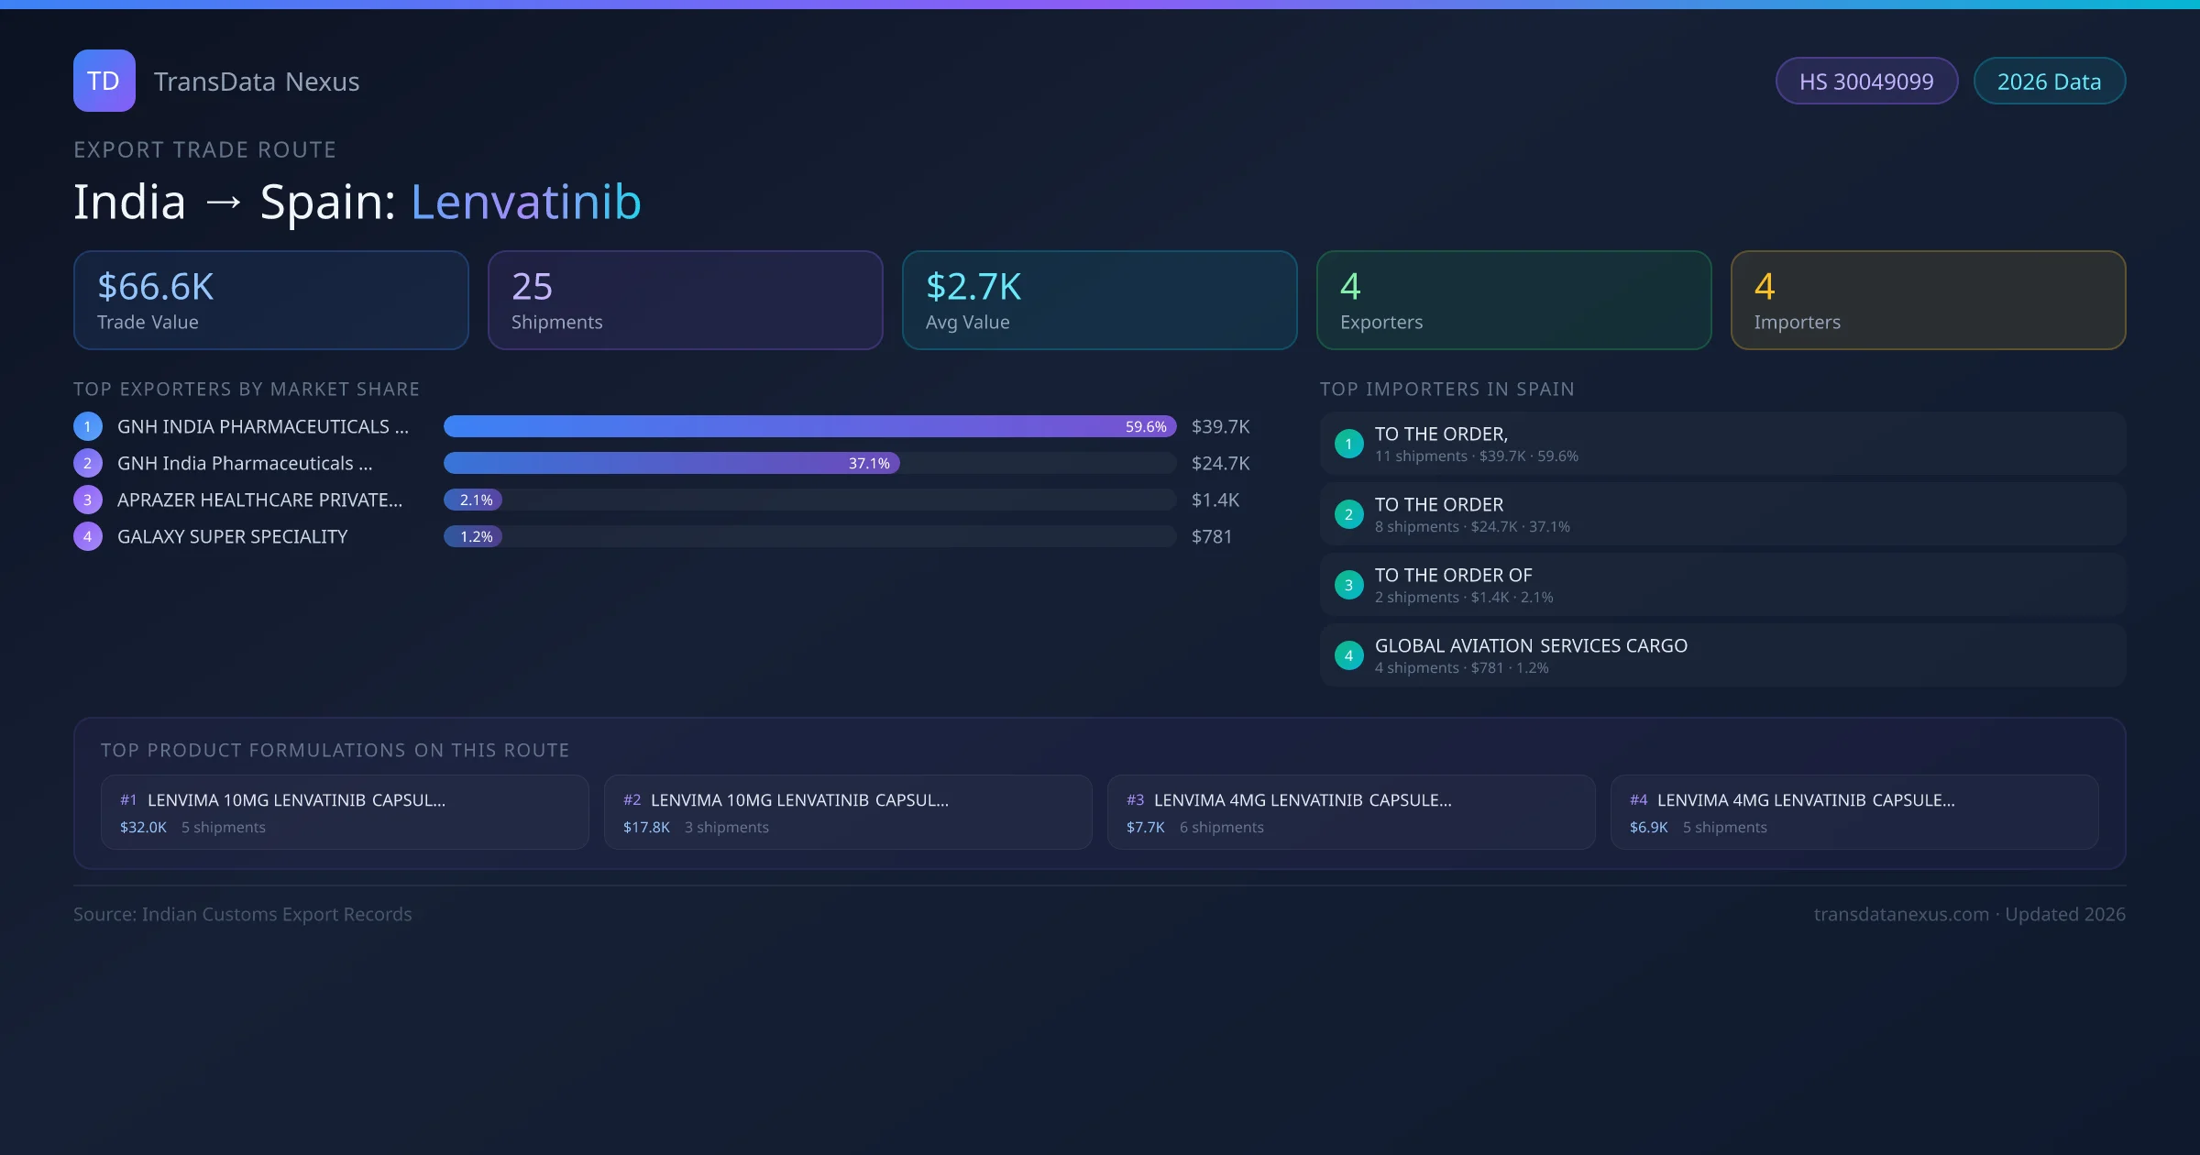This screenshot has width=2200, height=1155.
Task: Select the 4 Importers stat card
Action: coord(1927,300)
